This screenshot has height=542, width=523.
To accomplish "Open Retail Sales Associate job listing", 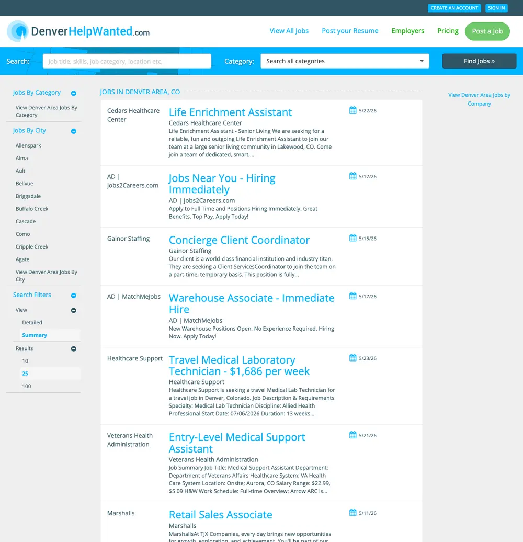I will point(220,515).
